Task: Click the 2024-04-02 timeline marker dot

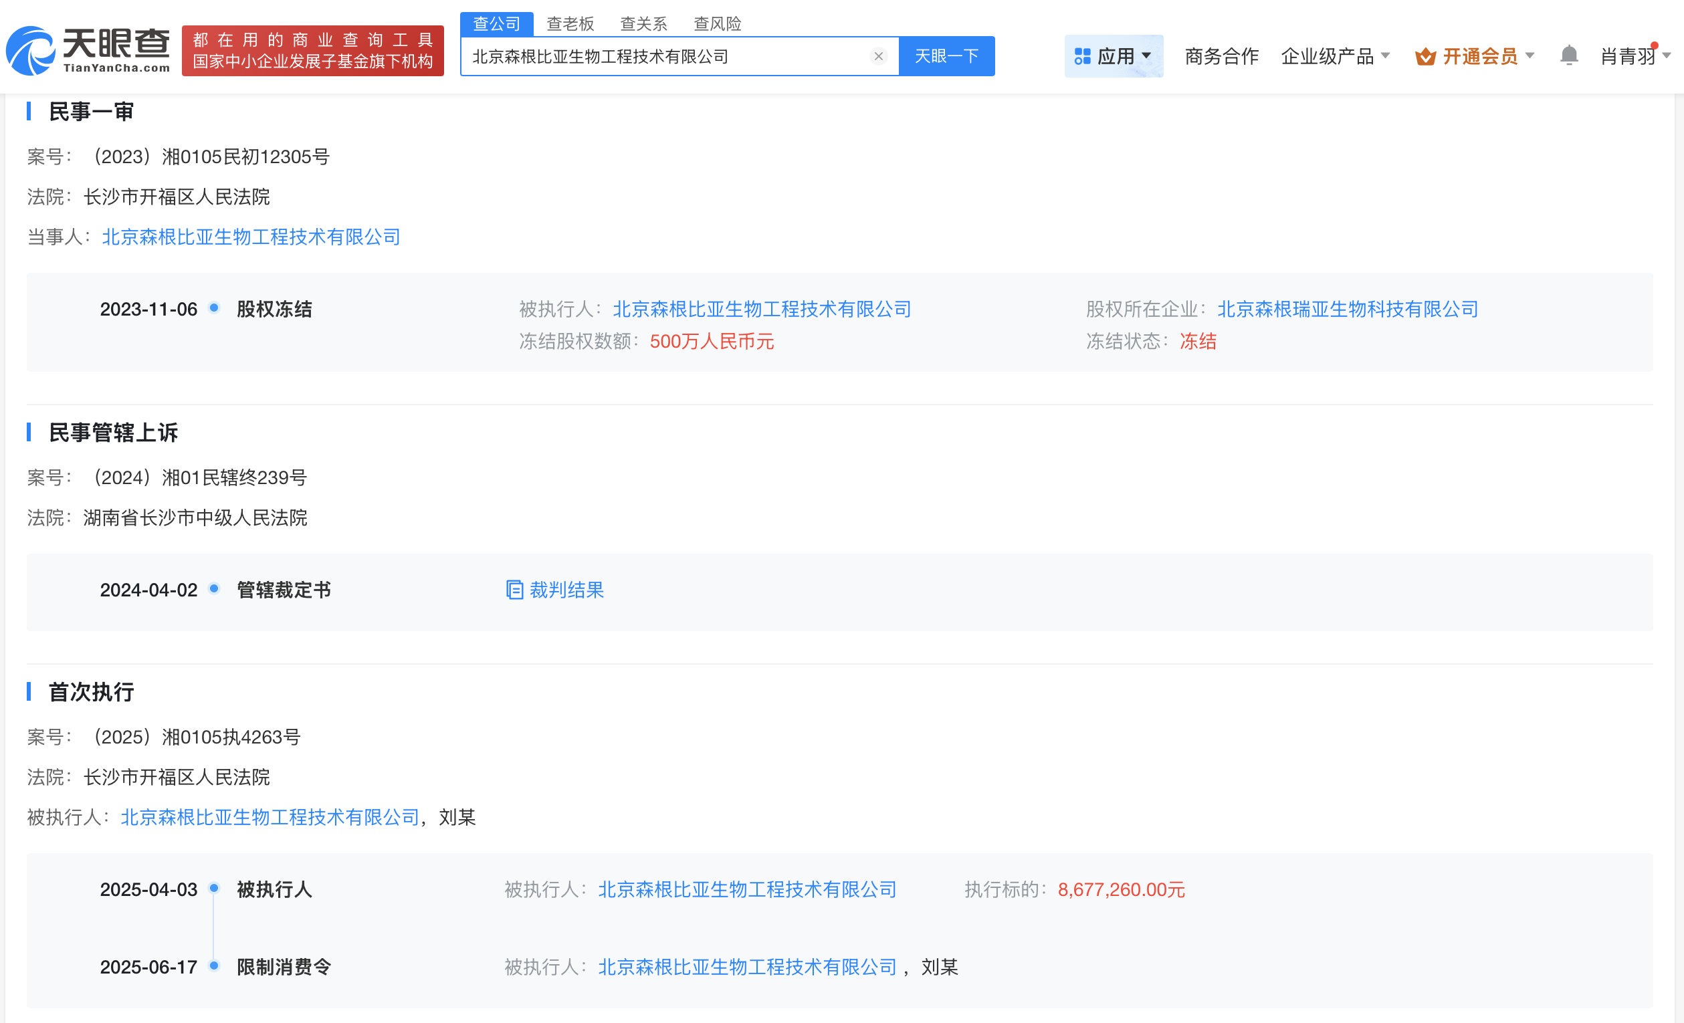Action: 214,588
